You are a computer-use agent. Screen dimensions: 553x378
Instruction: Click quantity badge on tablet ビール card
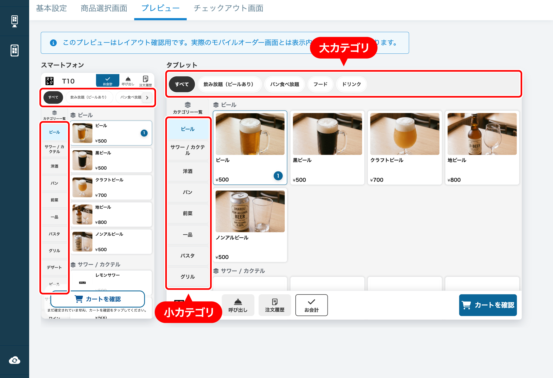pos(278,176)
